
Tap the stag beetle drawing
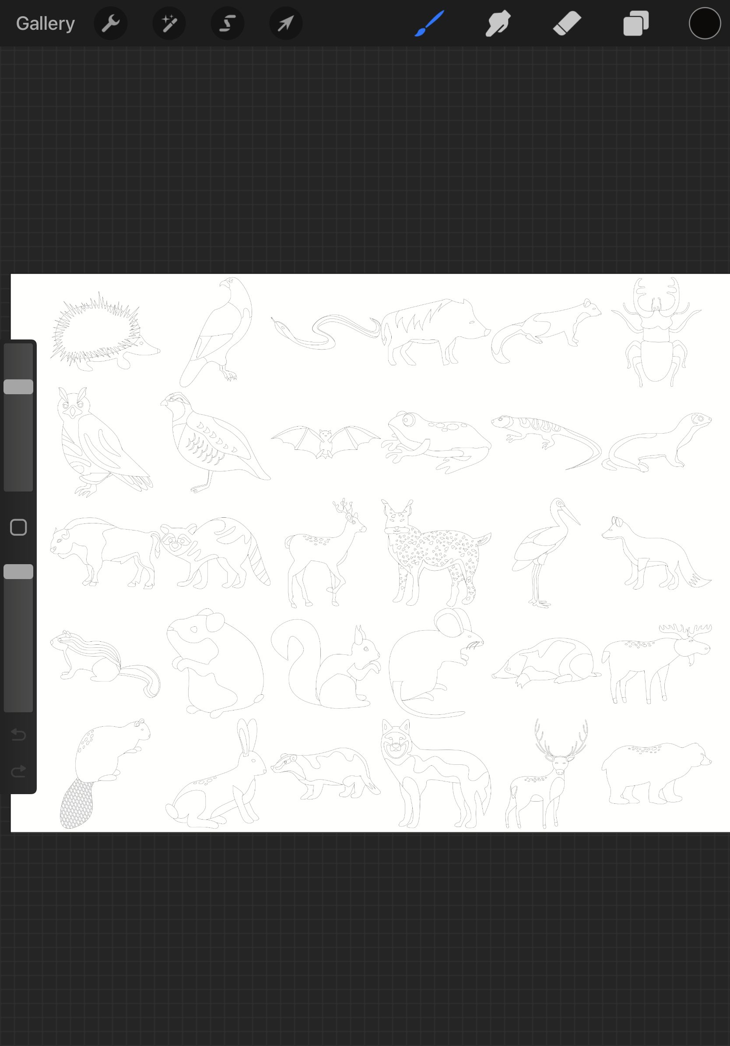656,332
